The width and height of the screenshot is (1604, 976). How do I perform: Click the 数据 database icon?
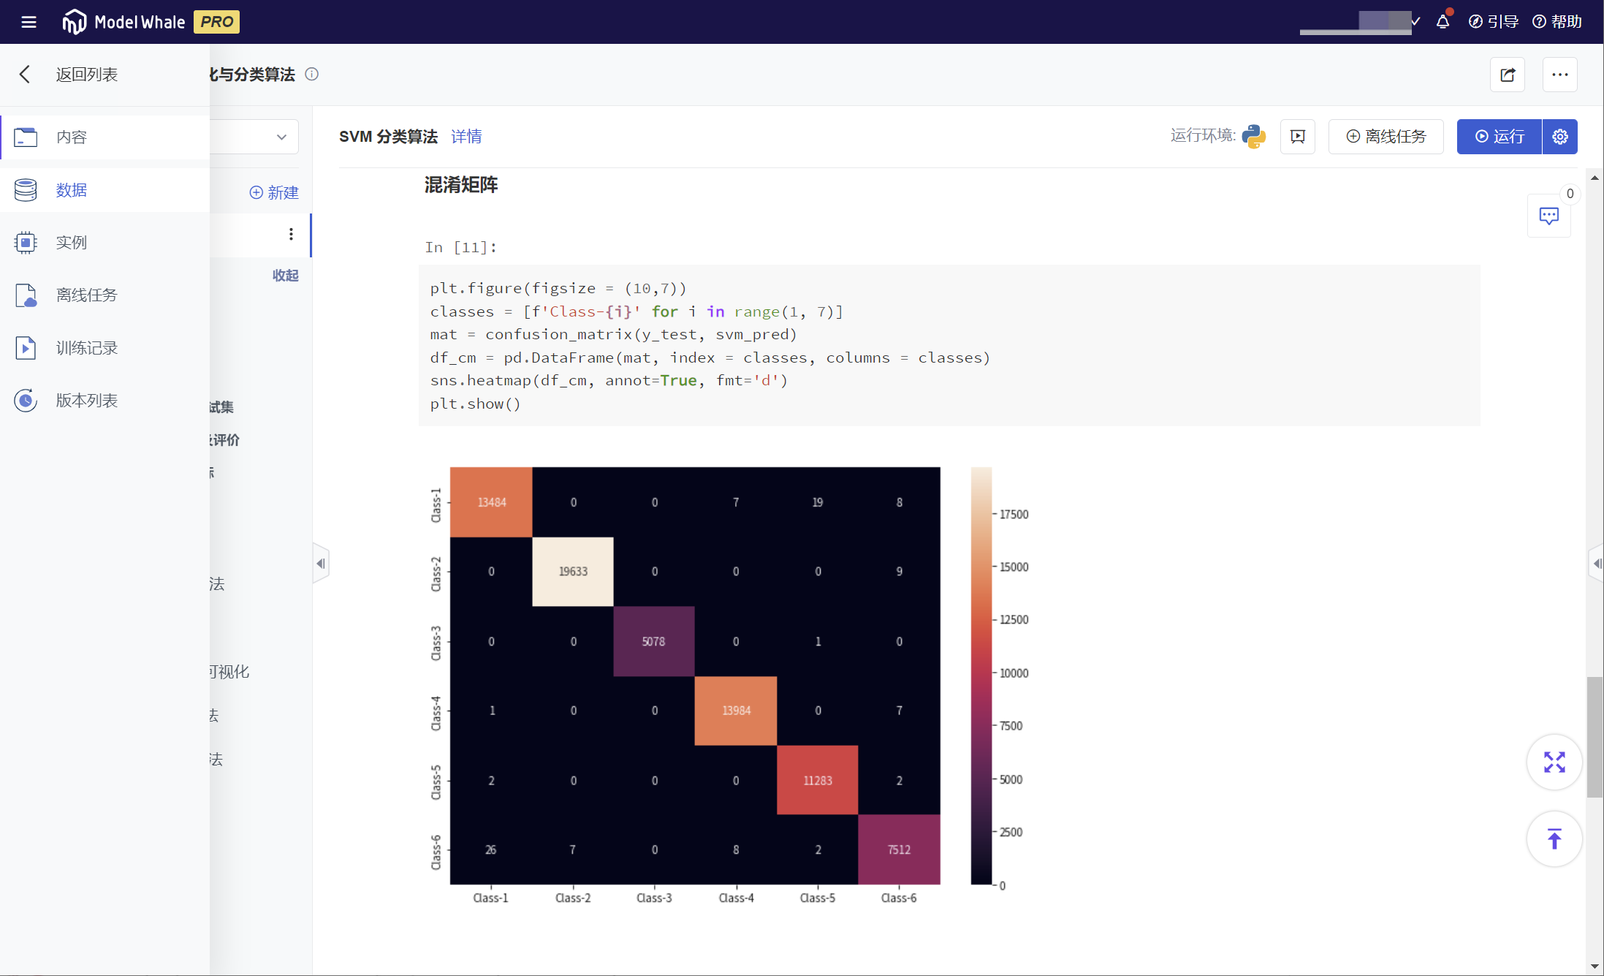(26, 190)
